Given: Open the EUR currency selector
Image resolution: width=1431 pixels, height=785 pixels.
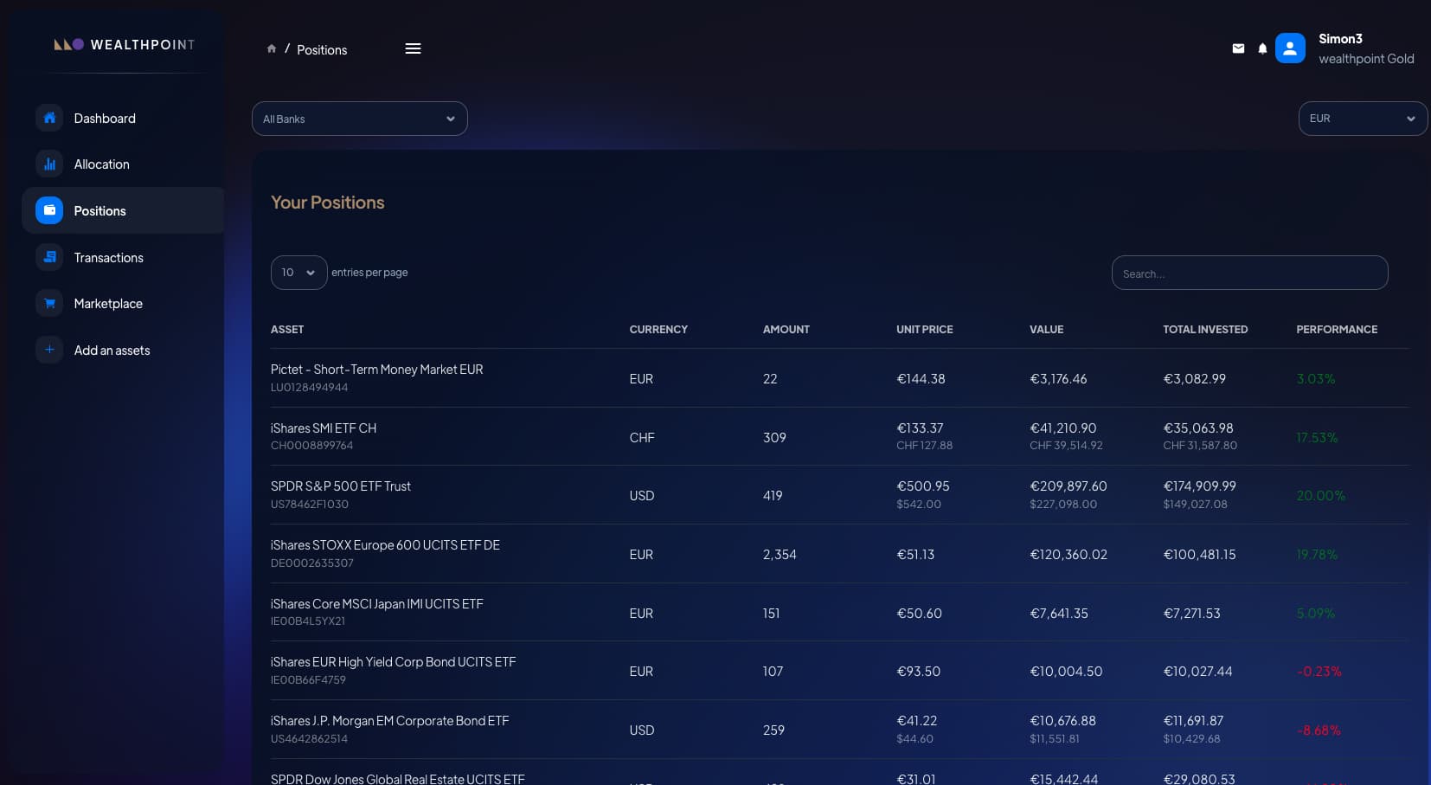Looking at the screenshot, I should (1362, 119).
